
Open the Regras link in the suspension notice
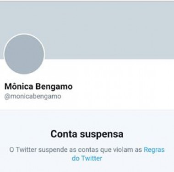click(x=154, y=149)
